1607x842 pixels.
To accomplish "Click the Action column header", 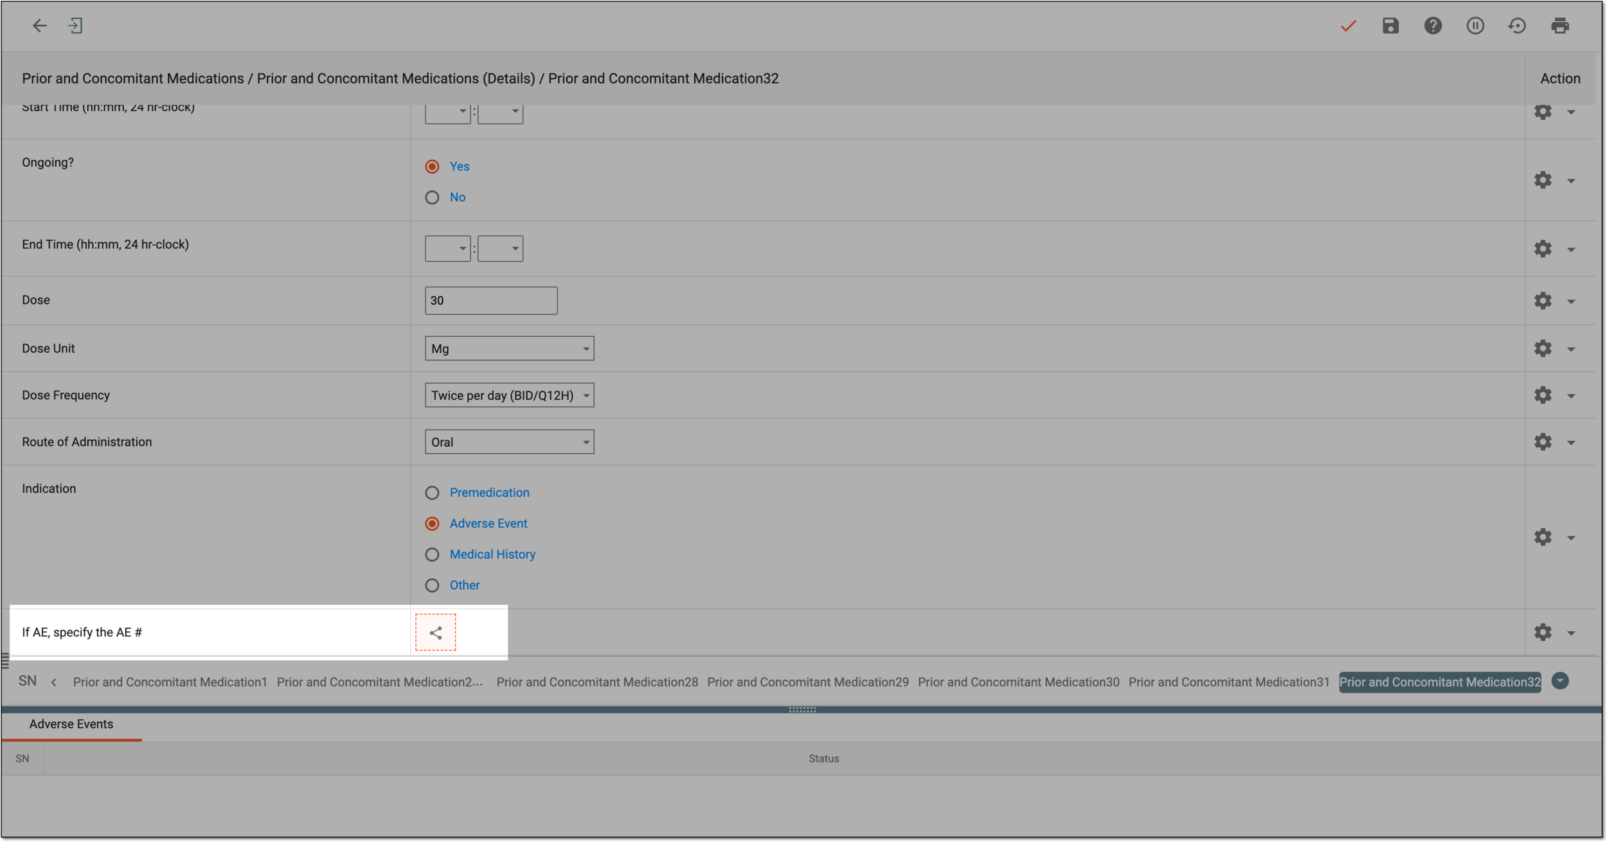I will [x=1560, y=78].
